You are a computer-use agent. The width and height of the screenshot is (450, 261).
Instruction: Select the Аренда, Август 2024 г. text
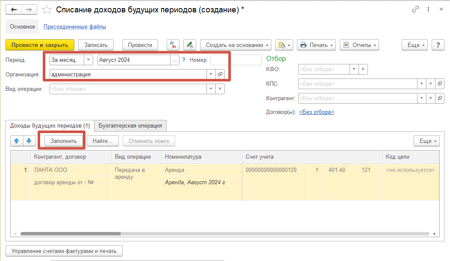tap(195, 182)
